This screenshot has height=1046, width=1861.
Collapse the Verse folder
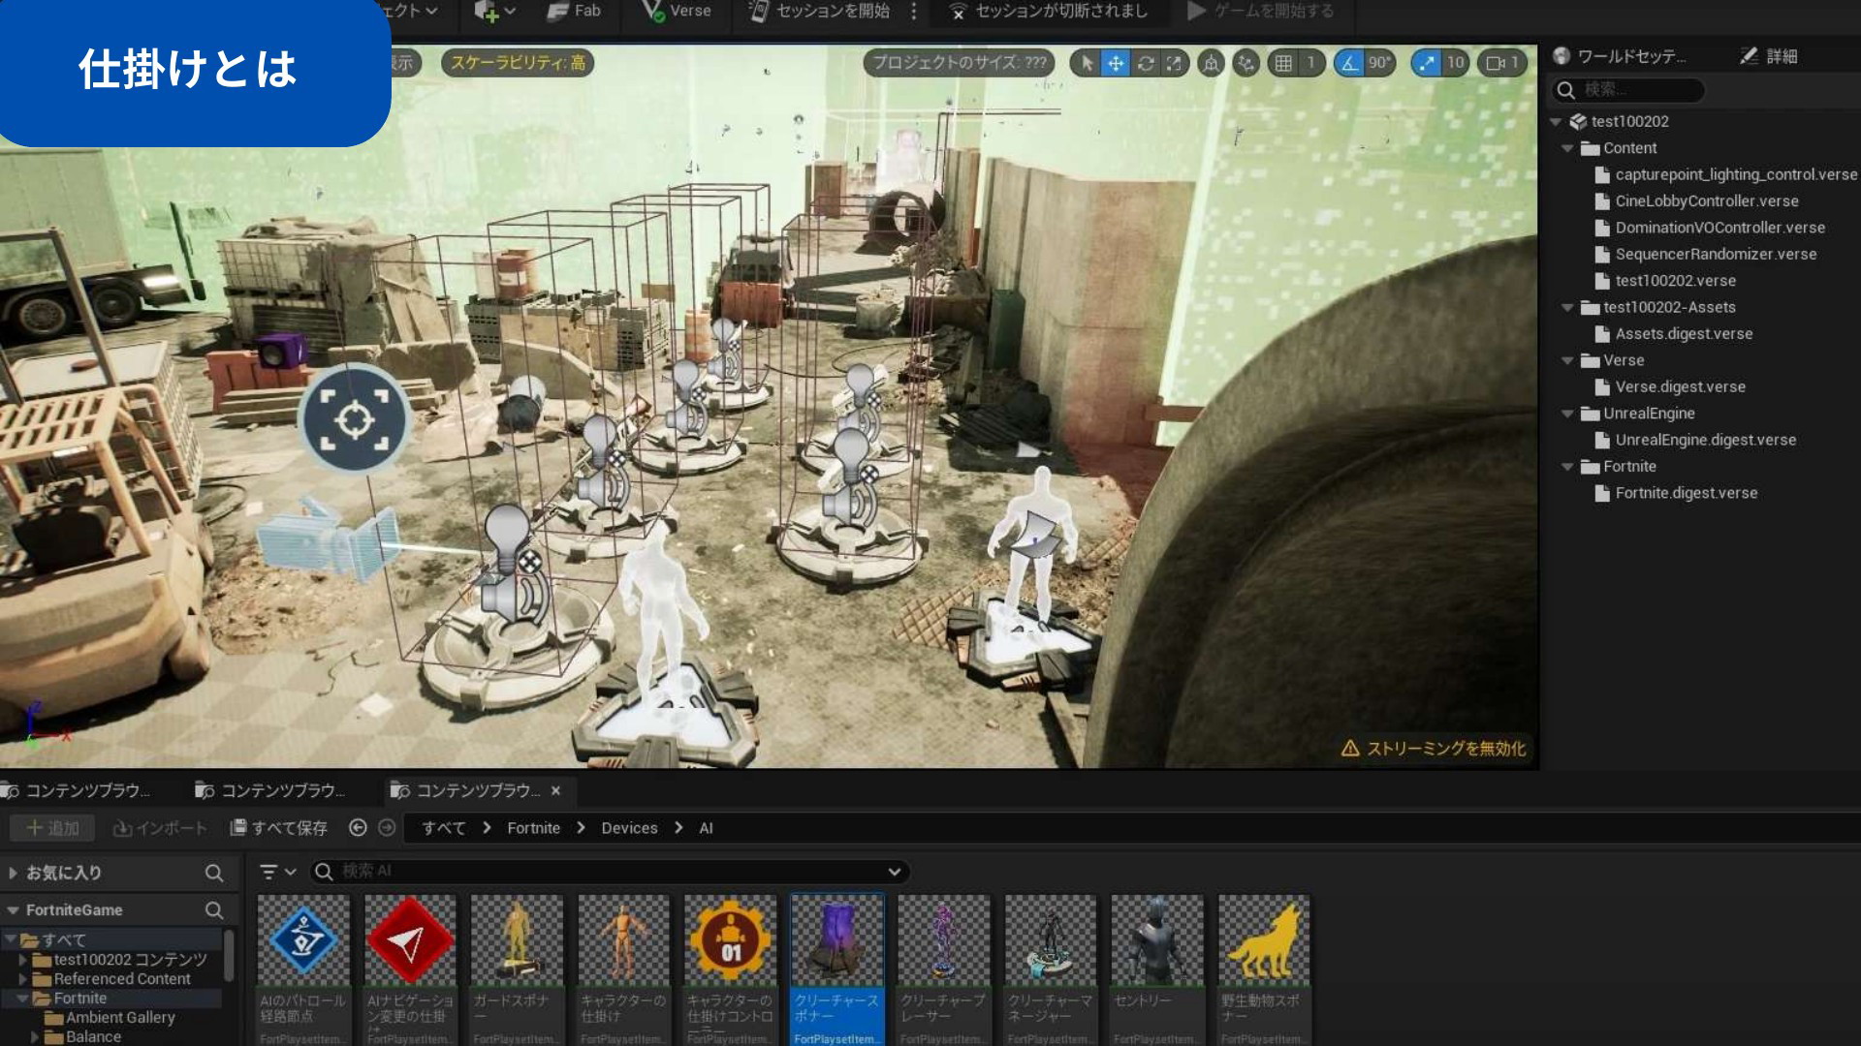[x=1567, y=360]
